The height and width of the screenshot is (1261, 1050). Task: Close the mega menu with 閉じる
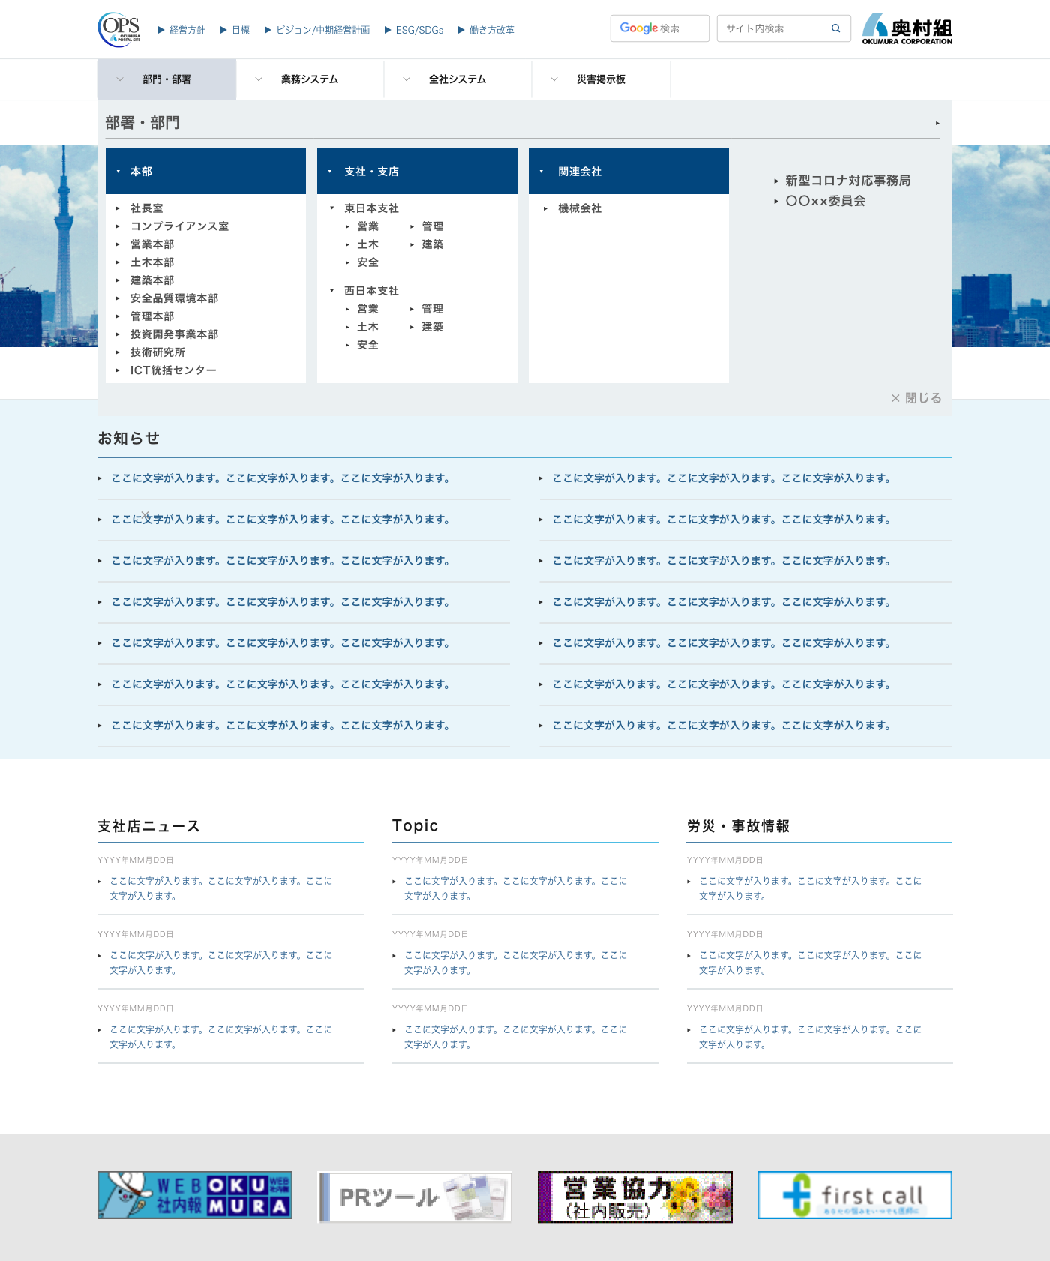(916, 398)
